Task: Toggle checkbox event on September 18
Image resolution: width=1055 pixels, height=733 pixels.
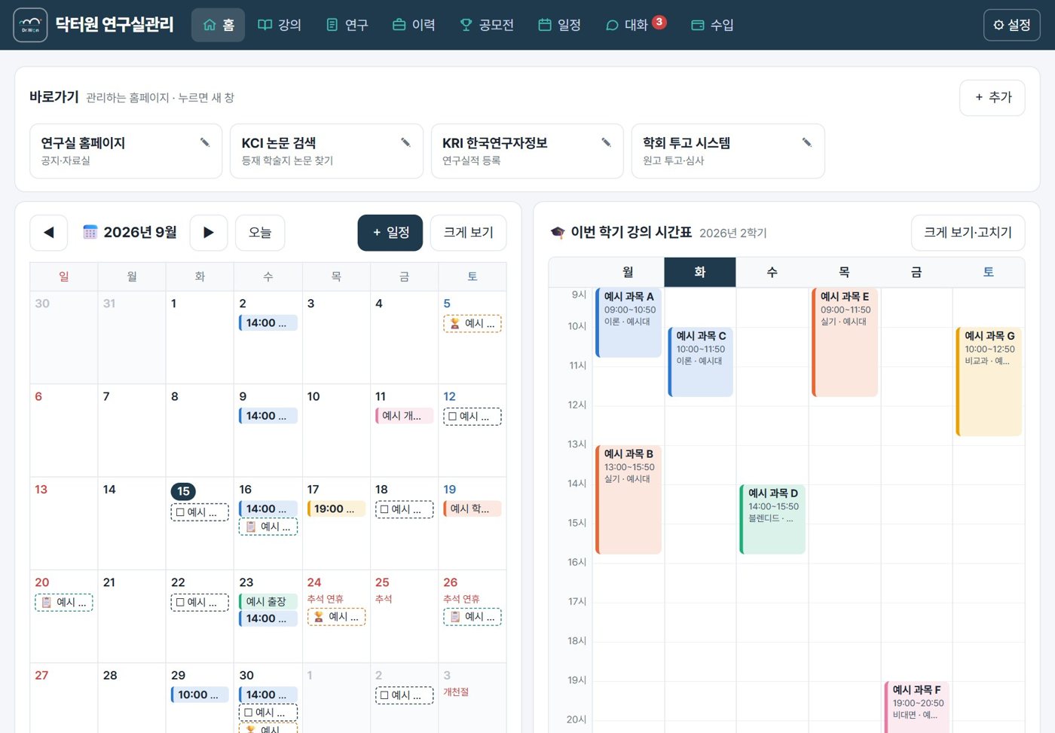Action: pyautogui.click(x=405, y=509)
